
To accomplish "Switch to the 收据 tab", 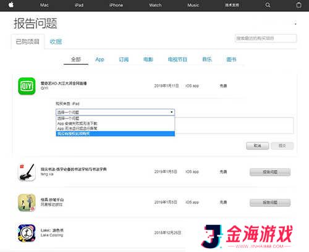I will [56, 42].
